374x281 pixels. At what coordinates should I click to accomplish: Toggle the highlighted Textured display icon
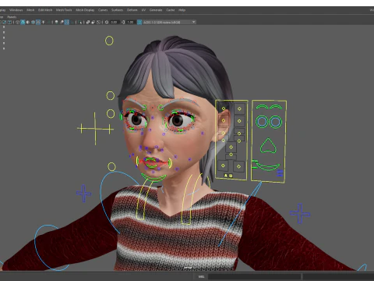tap(38, 22)
